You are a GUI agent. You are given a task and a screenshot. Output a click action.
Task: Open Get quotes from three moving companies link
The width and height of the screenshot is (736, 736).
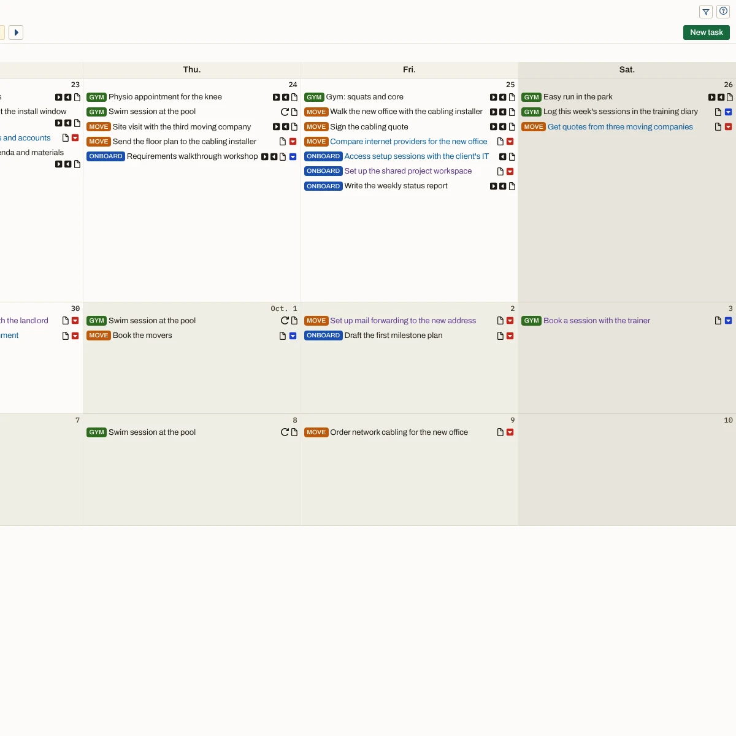pos(620,127)
